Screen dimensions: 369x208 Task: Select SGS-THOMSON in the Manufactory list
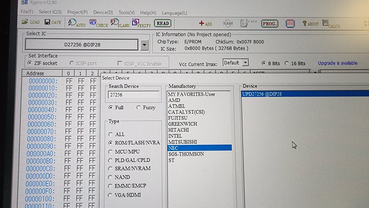199,154
